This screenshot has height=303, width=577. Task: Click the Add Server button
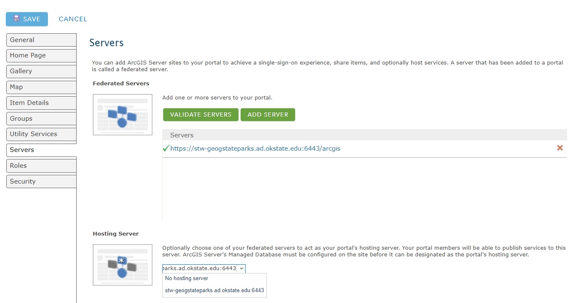coord(268,114)
